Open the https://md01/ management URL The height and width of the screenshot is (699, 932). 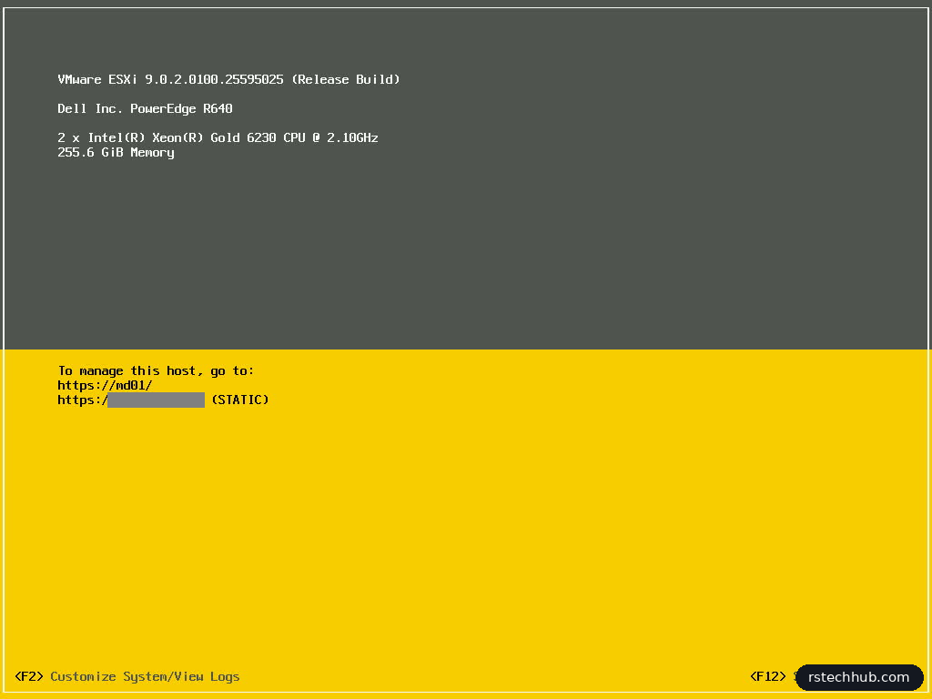pos(106,385)
